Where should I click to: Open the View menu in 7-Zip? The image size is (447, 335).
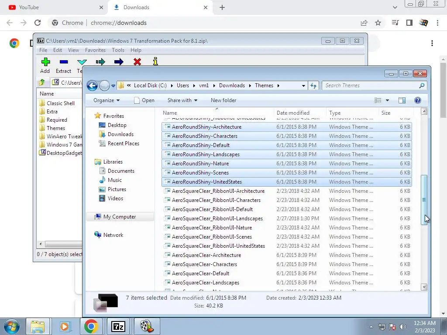73,50
